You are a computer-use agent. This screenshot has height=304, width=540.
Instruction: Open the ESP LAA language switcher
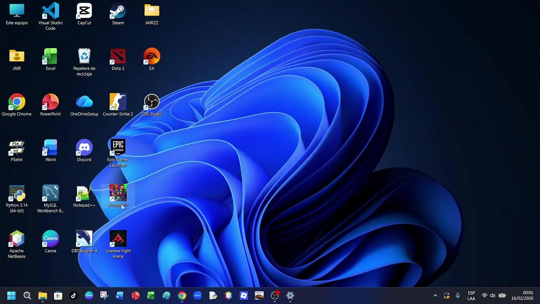click(471, 296)
